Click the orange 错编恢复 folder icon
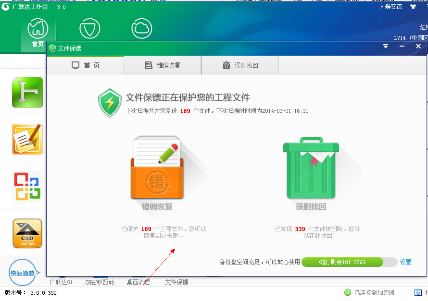The width and height of the screenshot is (428, 301). point(157,167)
